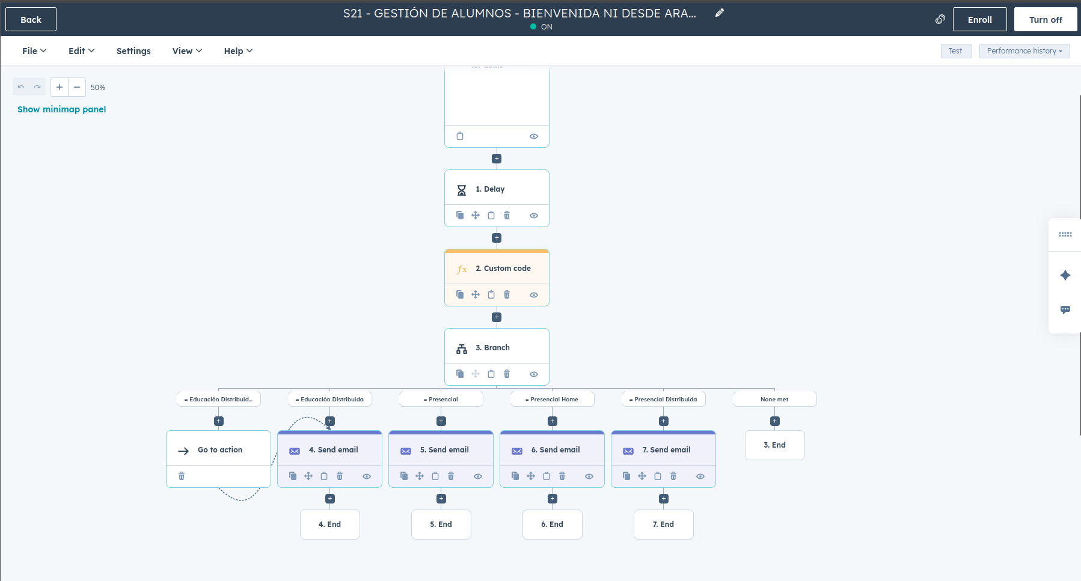Duplicate the Custom code action

coord(460,295)
